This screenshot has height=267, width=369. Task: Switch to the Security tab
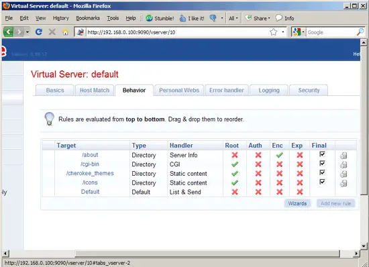tap(309, 91)
